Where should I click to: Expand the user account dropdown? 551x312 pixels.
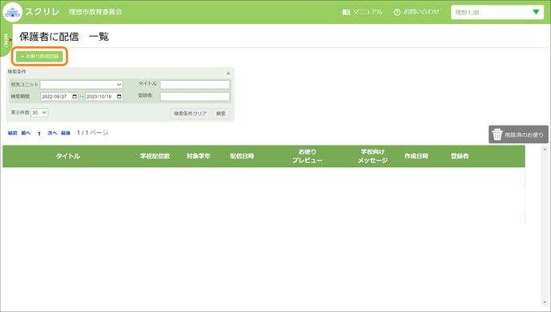click(x=497, y=12)
